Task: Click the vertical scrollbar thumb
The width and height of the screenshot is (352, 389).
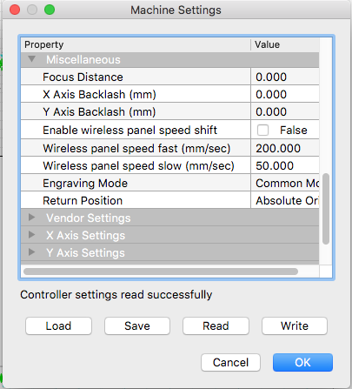Action: pyautogui.click(x=326, y=209)
